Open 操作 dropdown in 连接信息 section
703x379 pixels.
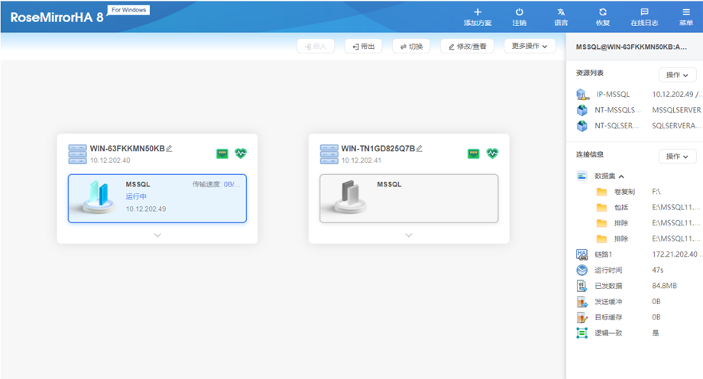click(x=677, y=156)
